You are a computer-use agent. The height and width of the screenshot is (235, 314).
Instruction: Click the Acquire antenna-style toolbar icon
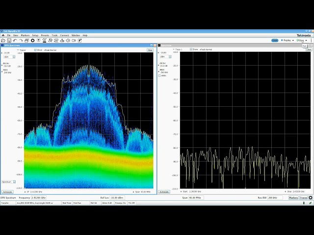click(45, 41)
